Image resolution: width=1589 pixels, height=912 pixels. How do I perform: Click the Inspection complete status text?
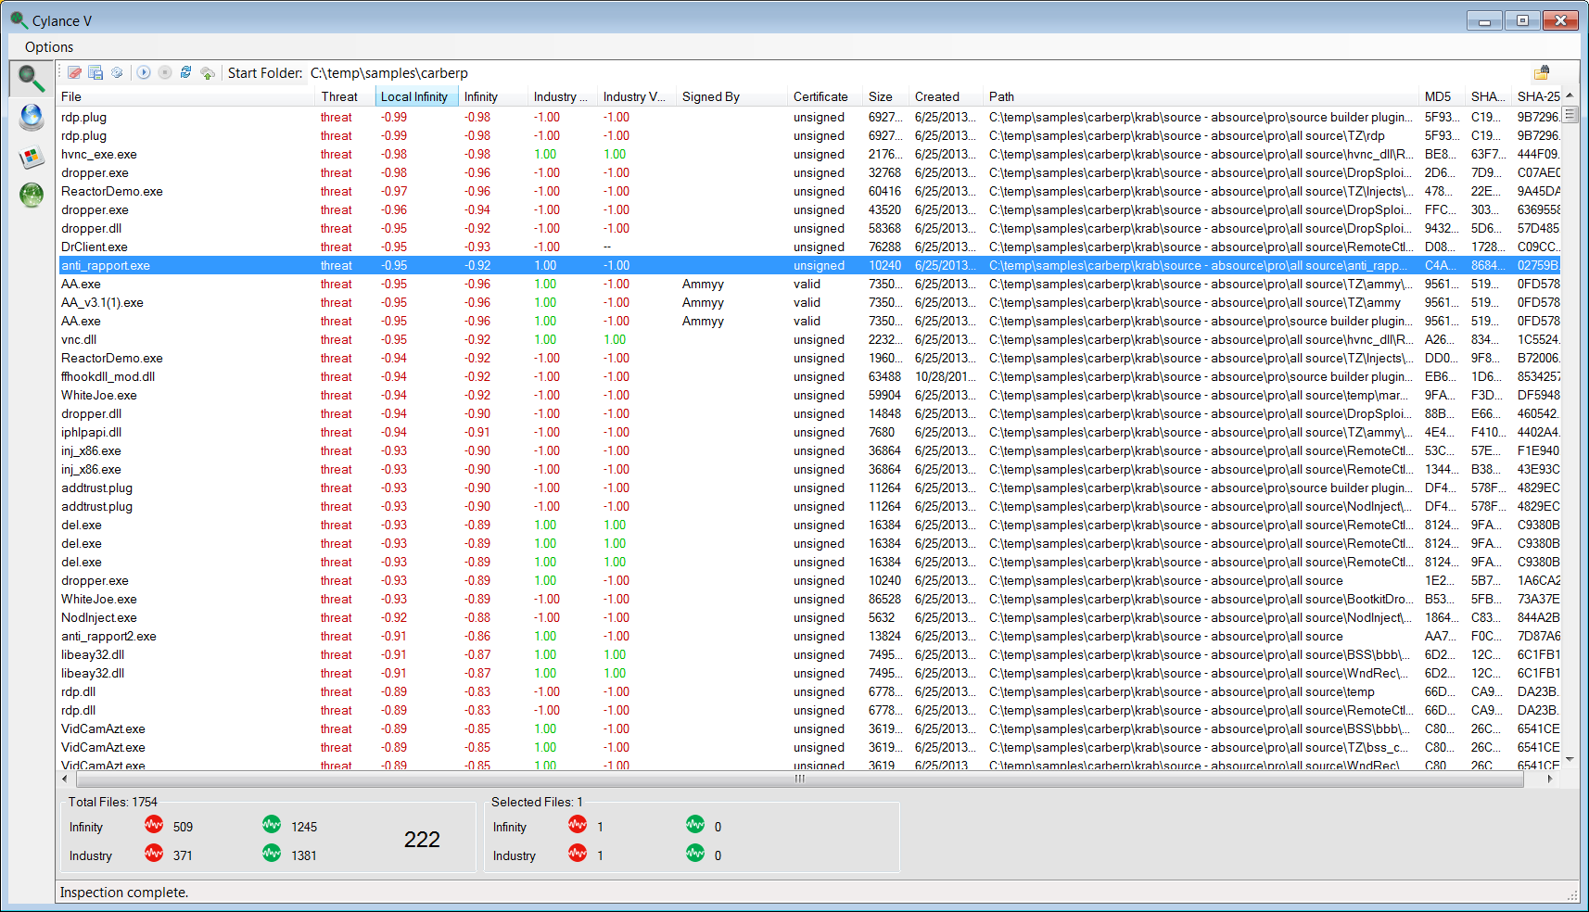coord(124,893)
